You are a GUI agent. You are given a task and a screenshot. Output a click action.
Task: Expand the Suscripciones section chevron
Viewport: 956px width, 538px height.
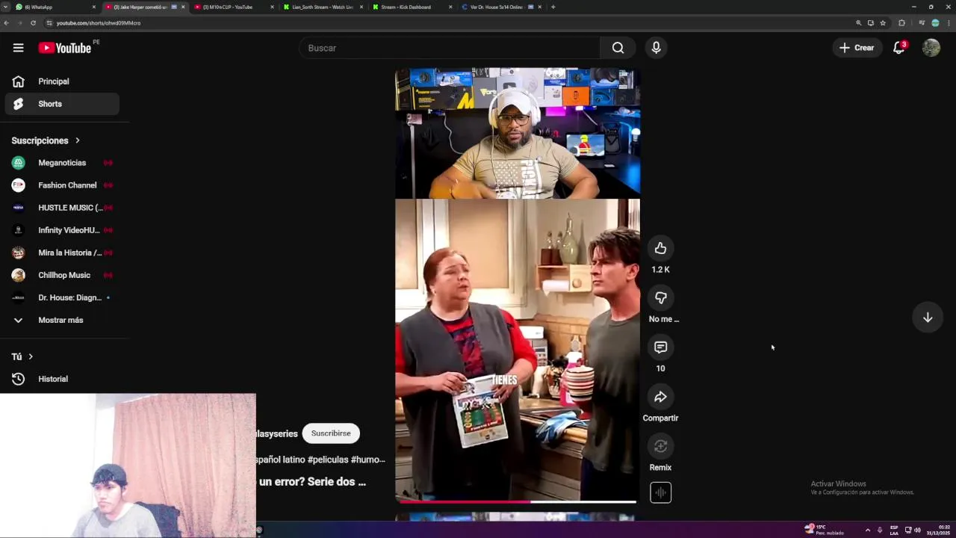[77, 140]
